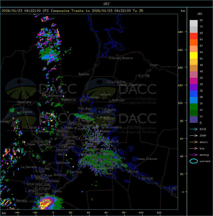213x216 pixels.
Task: Click the '57' value in dBZ legend
Action: 201,46
